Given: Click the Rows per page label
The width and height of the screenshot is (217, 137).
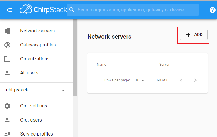Looking at the screenshot, I should click(x=117, y=80).
